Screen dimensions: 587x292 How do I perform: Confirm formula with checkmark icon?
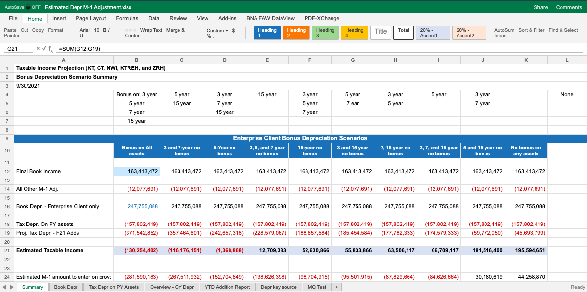pos(44,48)
